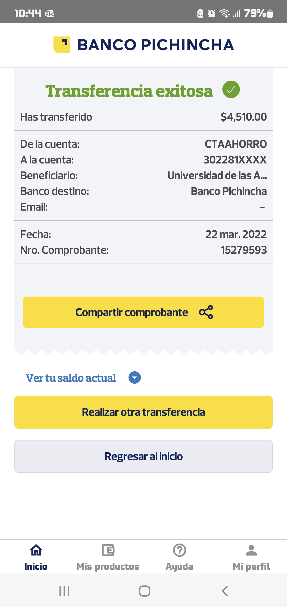The image size is (287, 607).
Task: Tap the Banco Pichincha yellow logo icon
Action: 62,45
